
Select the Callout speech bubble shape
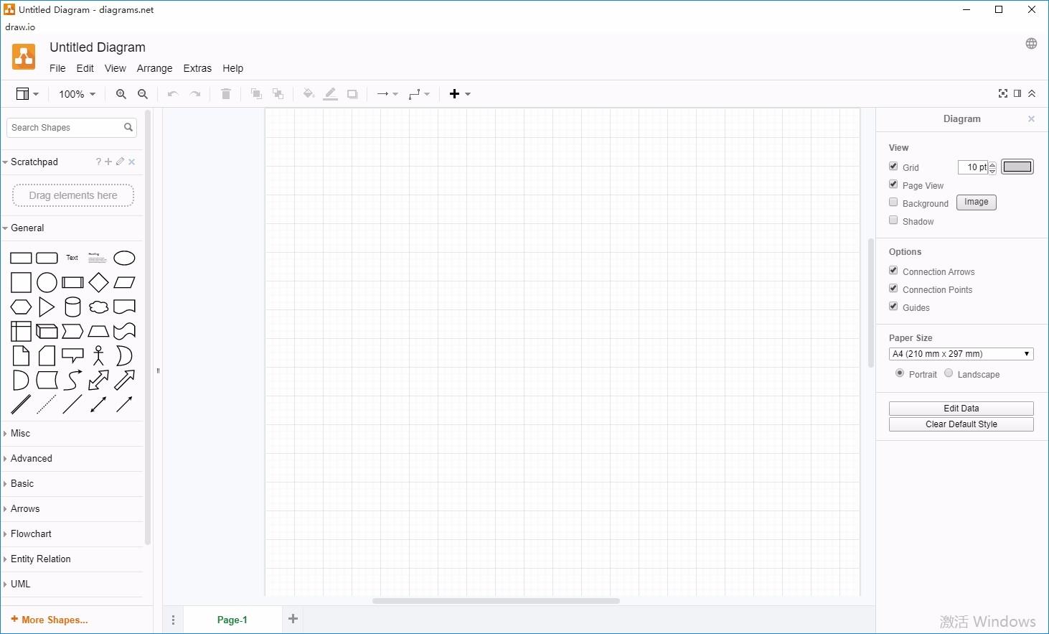(x=72, y=355)
